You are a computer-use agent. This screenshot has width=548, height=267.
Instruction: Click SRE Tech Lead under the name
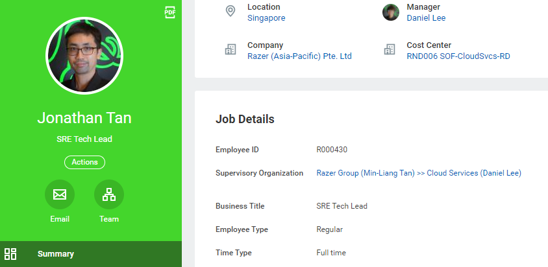coord(84,139)
